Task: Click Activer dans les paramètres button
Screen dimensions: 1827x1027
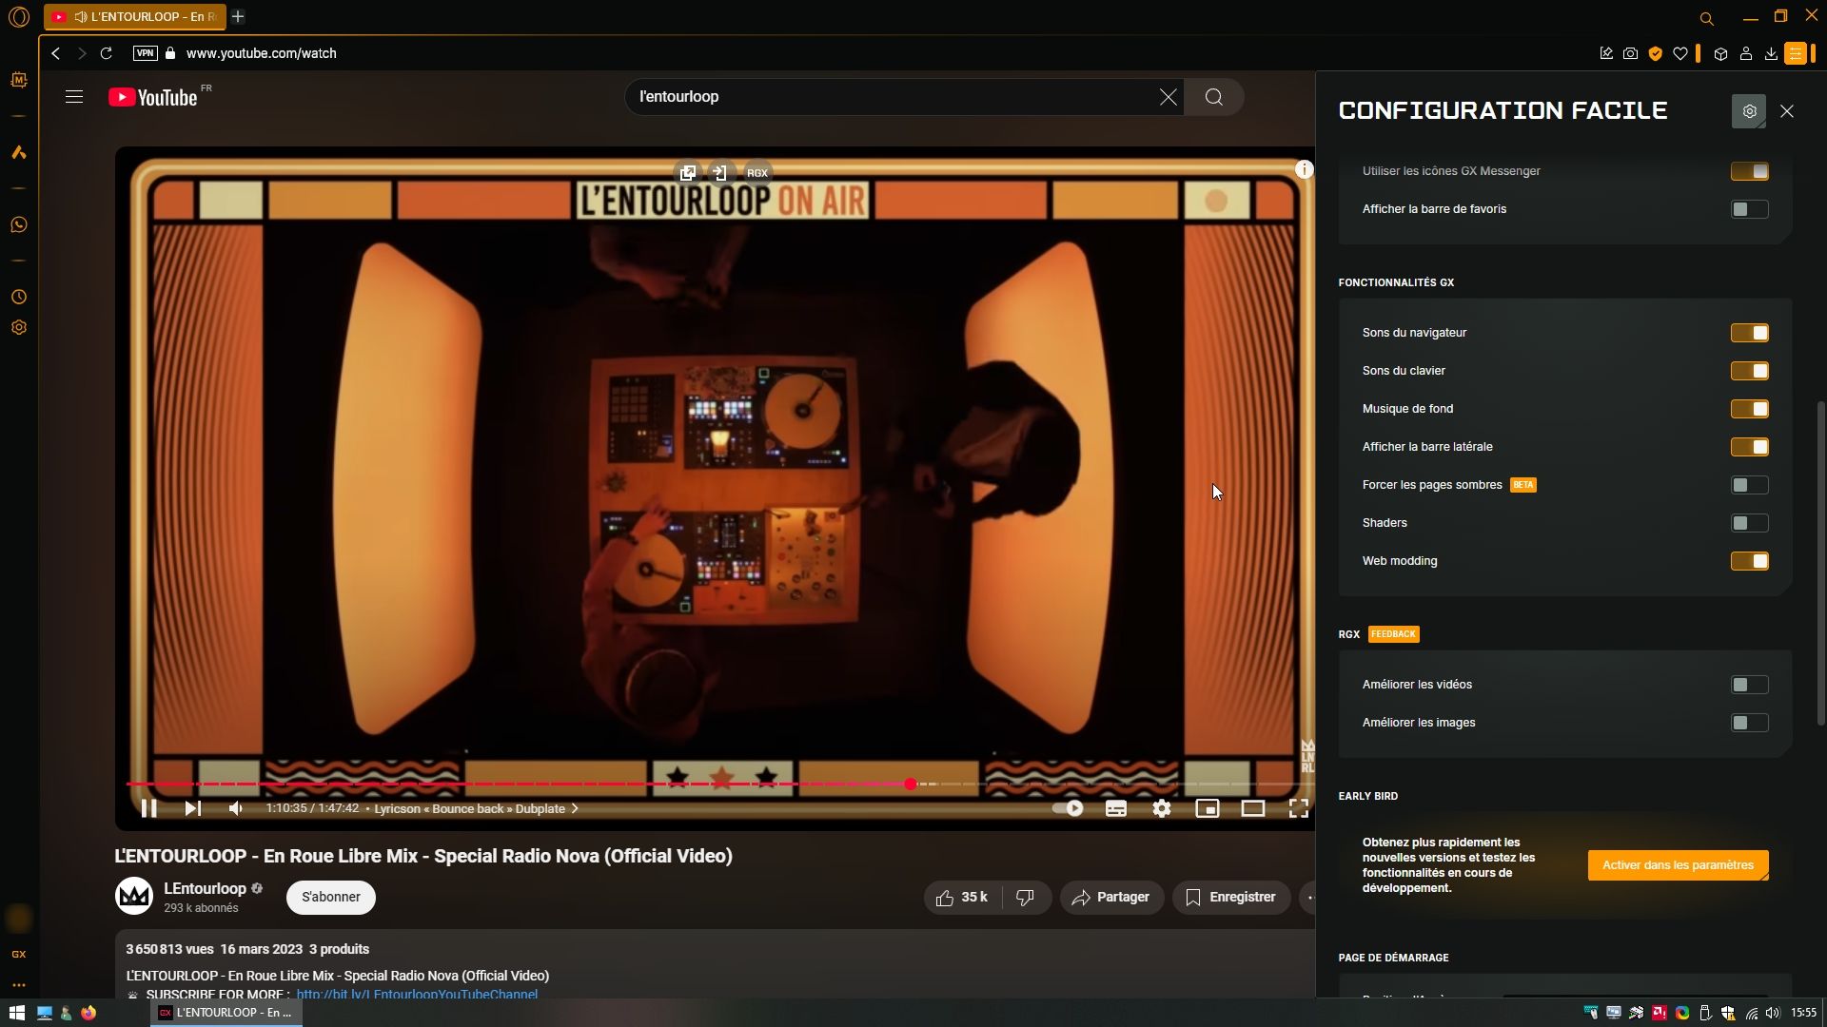Action: click(1678, 865)
